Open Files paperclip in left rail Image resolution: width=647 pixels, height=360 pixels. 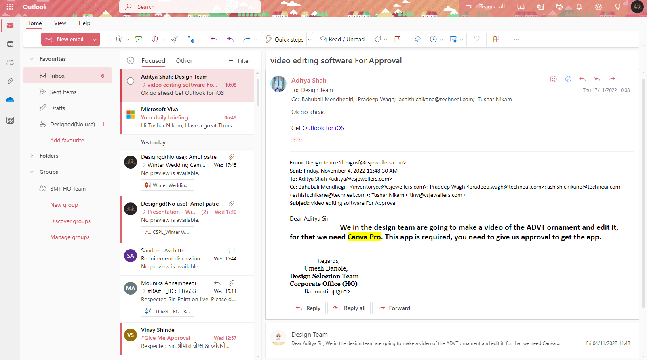point(10,81)
